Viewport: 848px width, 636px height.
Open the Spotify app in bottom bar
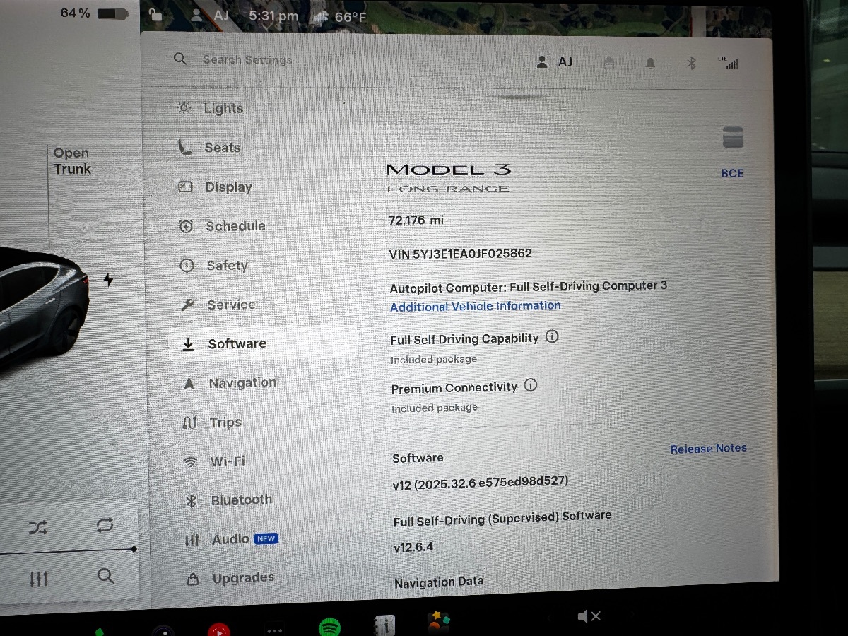point(330,626)
